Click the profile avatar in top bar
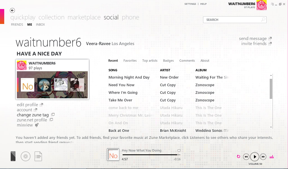288x169 pixels. [x=261, y=5]
